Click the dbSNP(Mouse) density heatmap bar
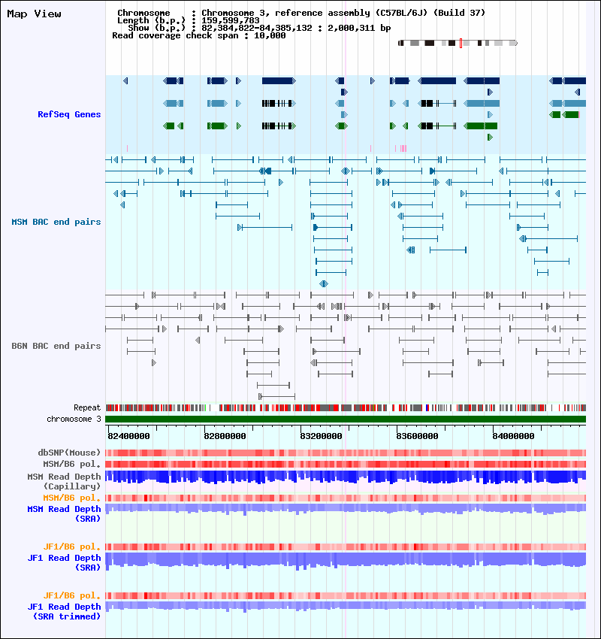 [x=346, y=453]
